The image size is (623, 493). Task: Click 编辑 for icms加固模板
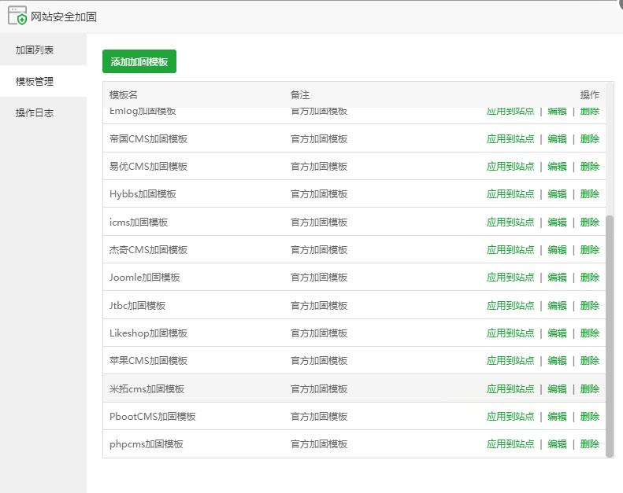[x=557, y=222]
